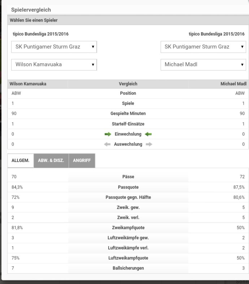The height and width of the screenshot is (284, 249).
Task: Open the left SK Puntigamer Sturm Graz team dropdown
Action: pyautogui.click(x=54, y=47)
